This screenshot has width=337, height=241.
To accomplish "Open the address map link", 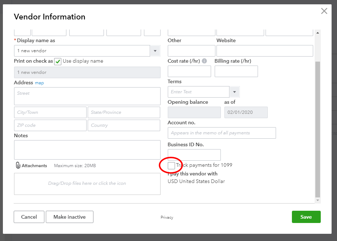I will click(39, 83).
